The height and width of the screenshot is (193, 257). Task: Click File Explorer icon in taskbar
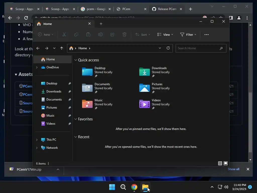point(145,187)
